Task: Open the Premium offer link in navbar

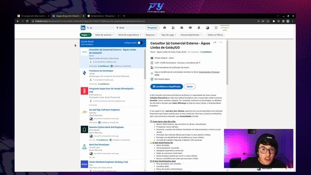Action: [x=225, y=28]
